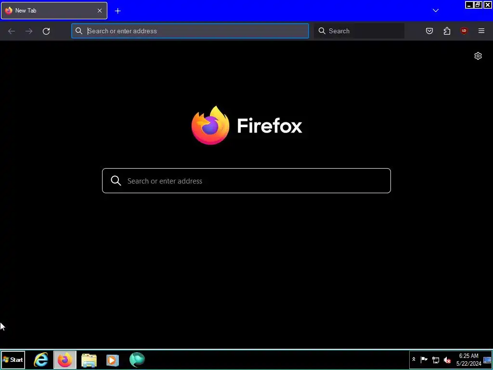
Task: Click the back navigation arrow
Action: coord(12,31)
